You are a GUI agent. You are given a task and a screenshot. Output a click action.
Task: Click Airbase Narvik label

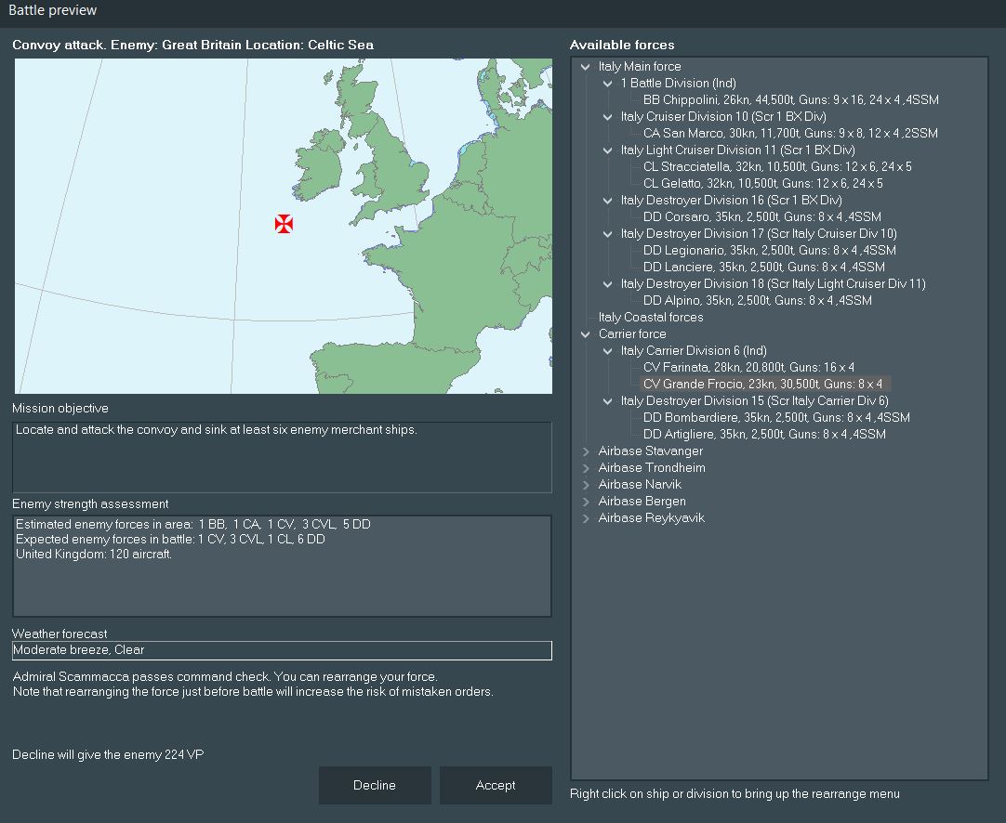pyautogui.click(x=640, y=485)
